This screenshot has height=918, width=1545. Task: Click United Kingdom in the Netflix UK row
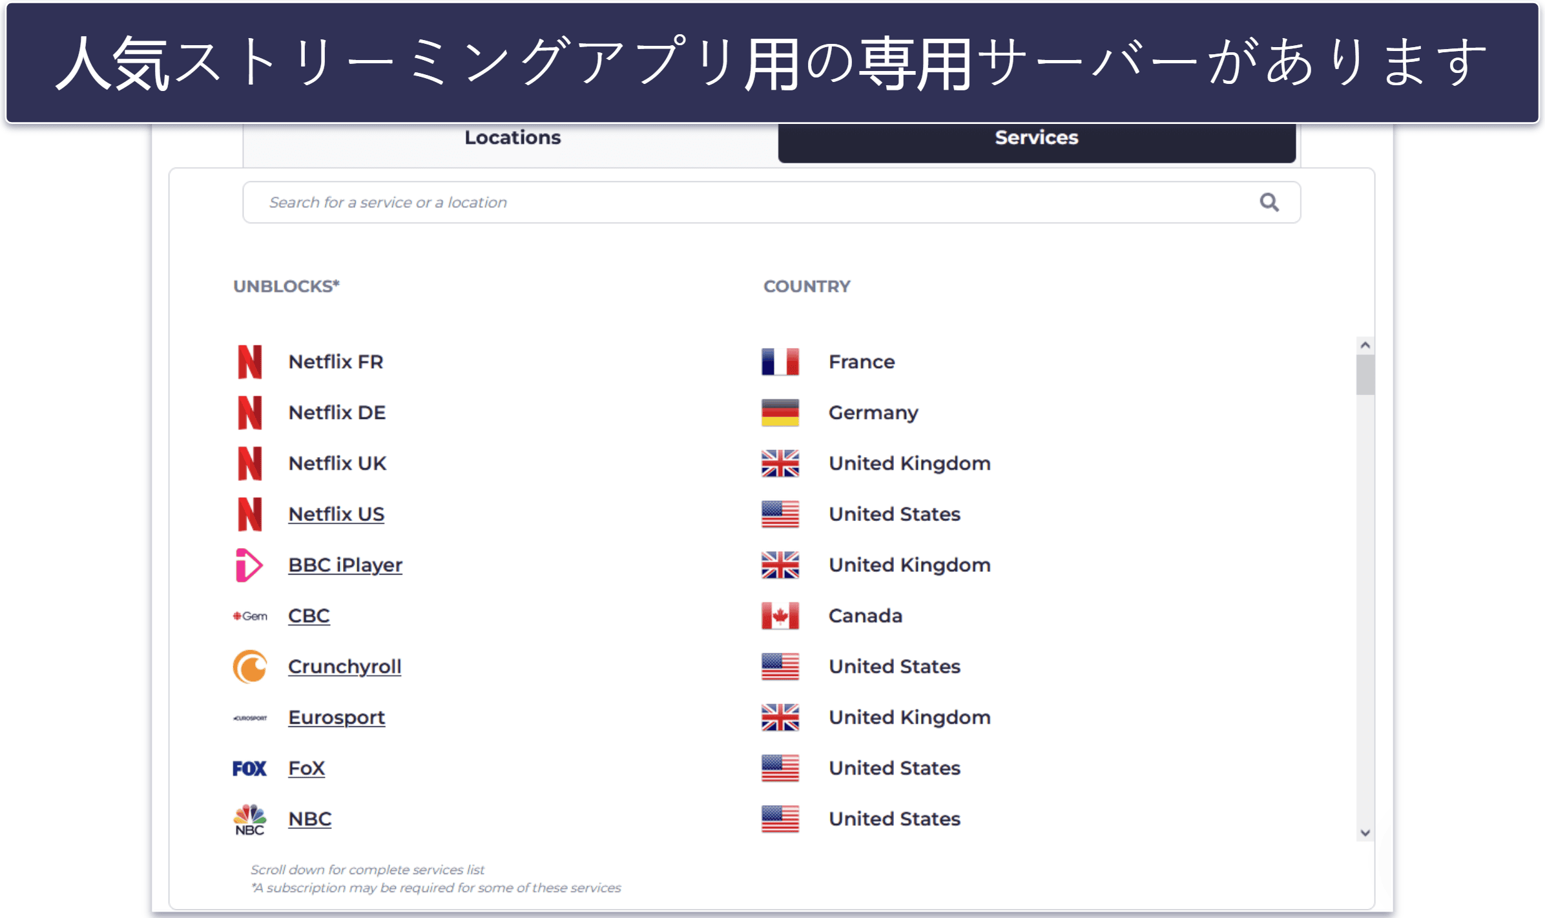click(909, 464)
